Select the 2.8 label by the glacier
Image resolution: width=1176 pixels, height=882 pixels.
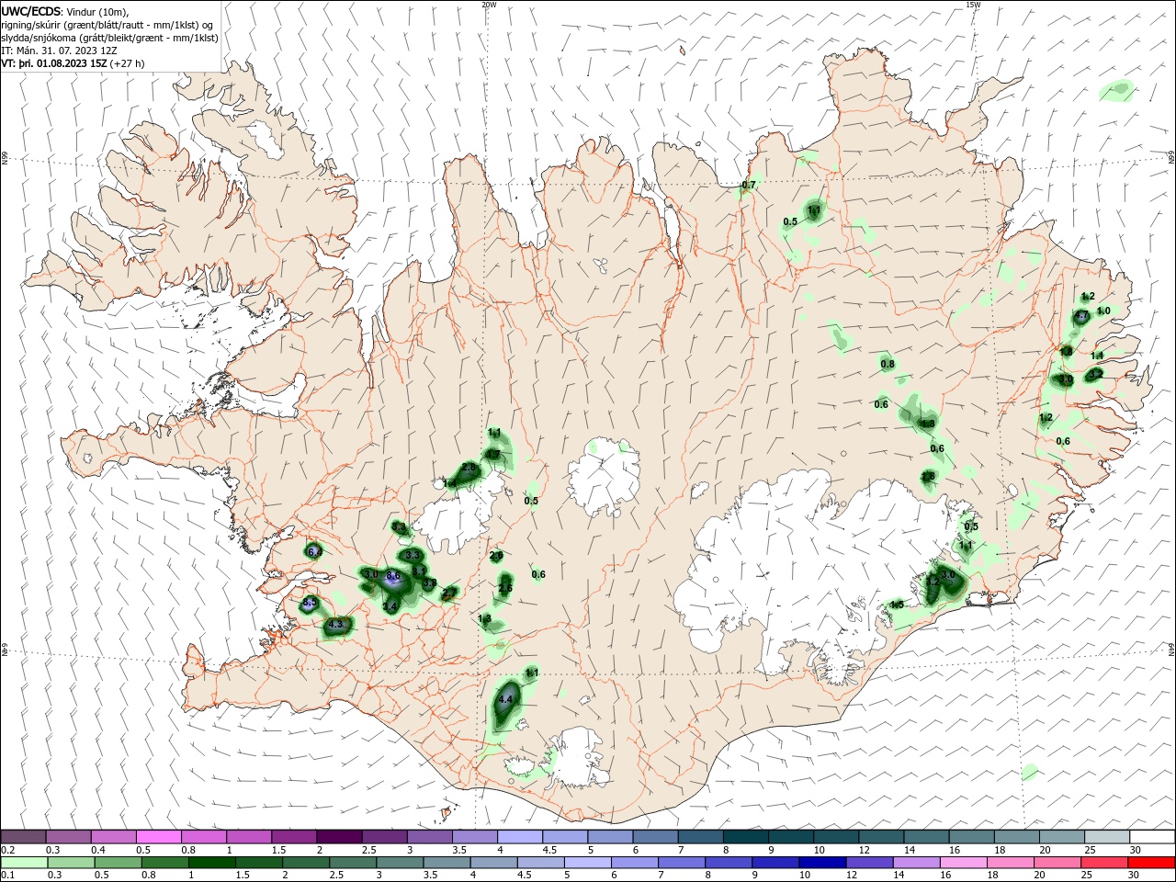click(x=469, y=468)
